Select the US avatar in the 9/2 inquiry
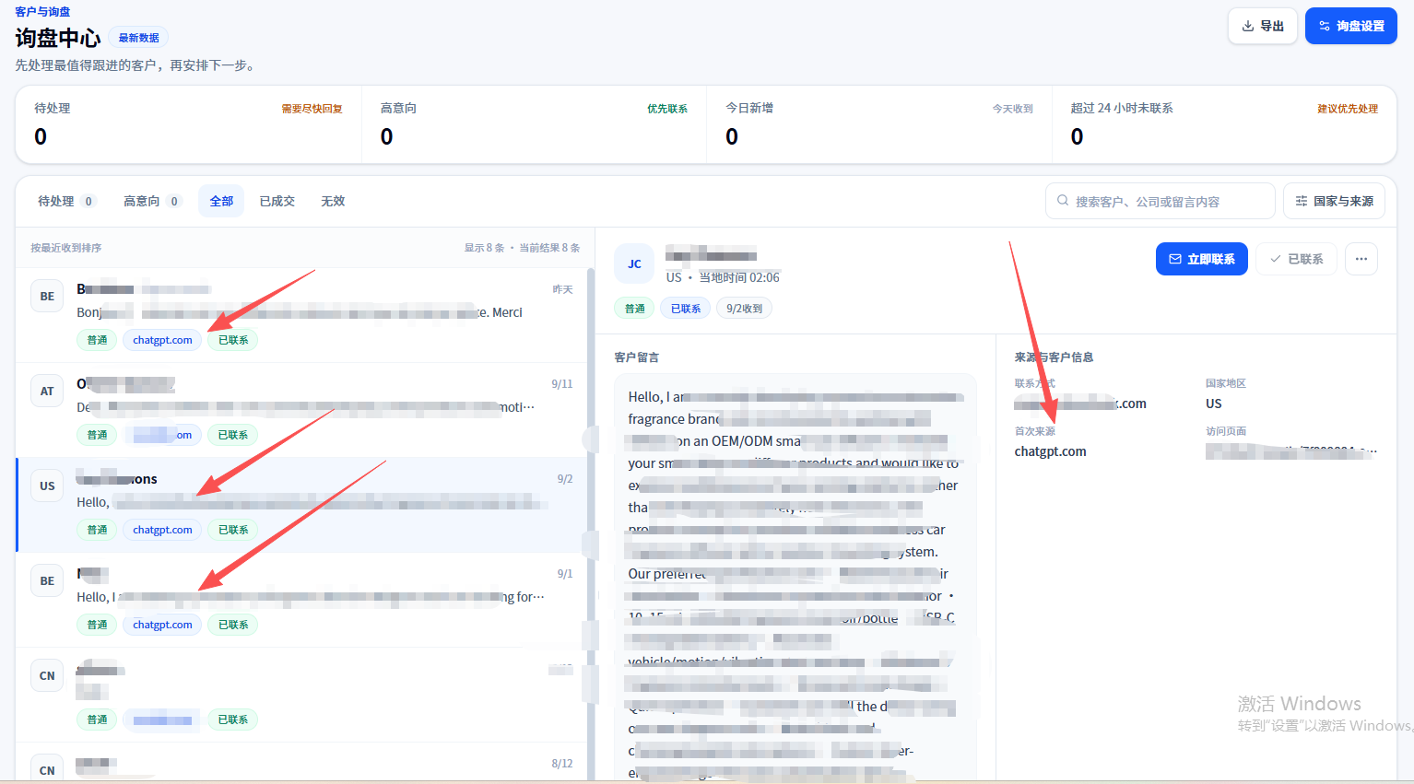 click(47, 486)
